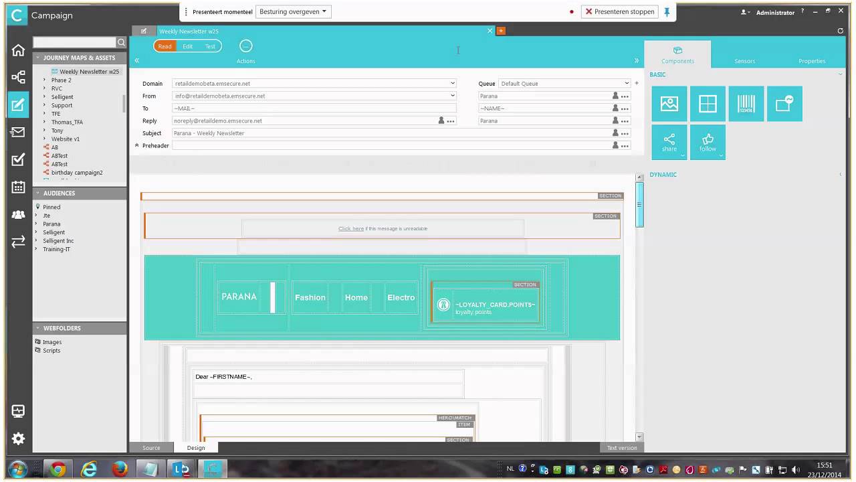Switch to the Design view tab
Viewport: 856px width, 482px height.
pyautogui.click(x=196, y=448)
